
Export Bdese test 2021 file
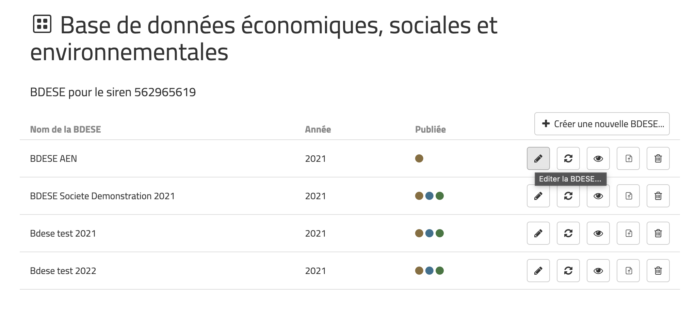pyautogui.click(x=628, y=233)
